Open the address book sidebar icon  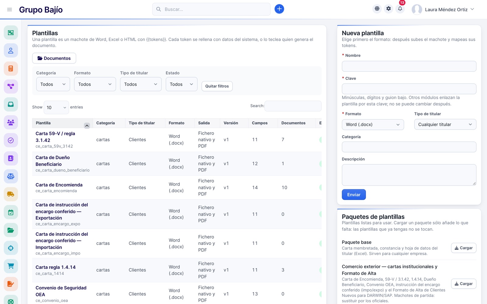click(11, 158)
